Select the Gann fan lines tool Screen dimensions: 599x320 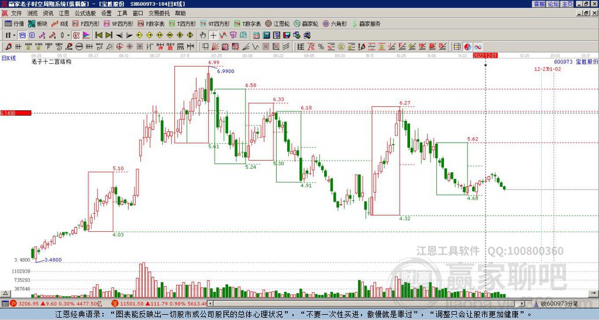pos(215,47)
